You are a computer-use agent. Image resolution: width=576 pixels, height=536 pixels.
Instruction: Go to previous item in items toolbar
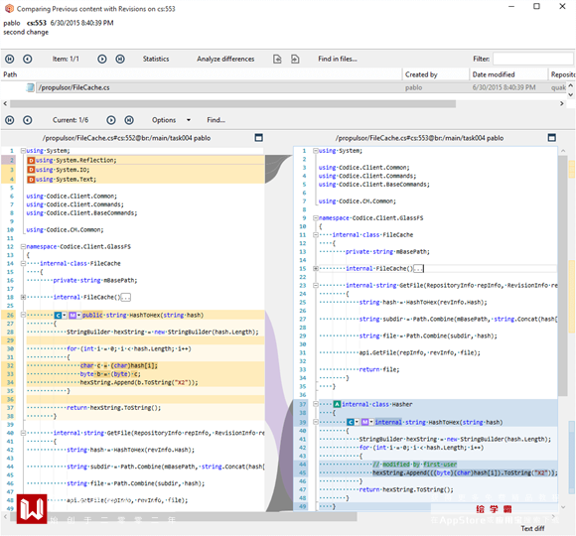(28, 59)
